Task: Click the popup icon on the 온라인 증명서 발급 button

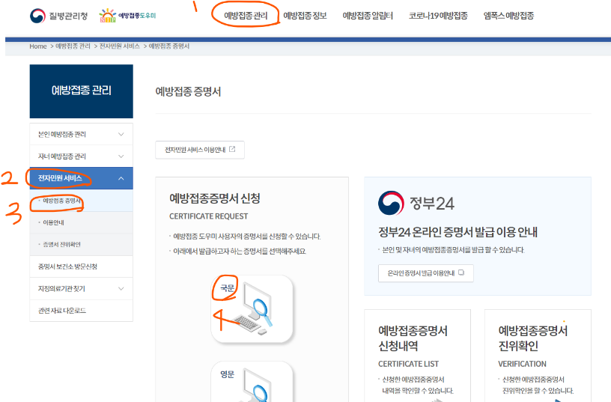Action: (461, 272)
